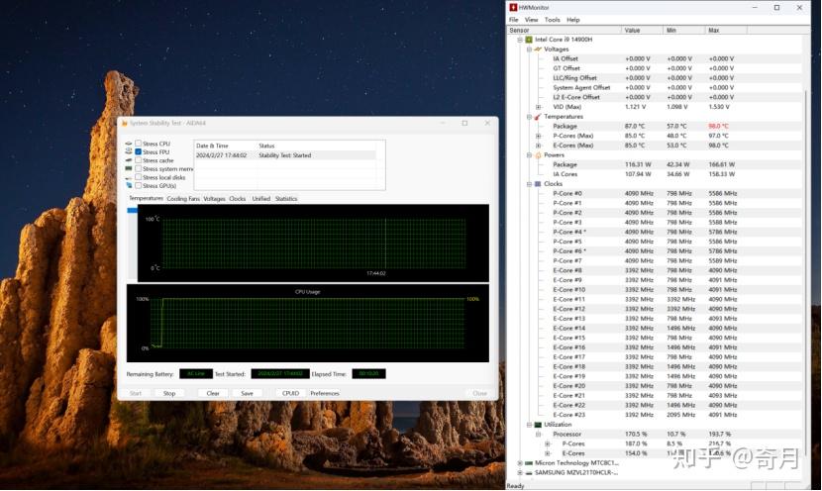This screenshot has height=491, width=822.
Task: Collapse the Voltages group in HWMonitor
Action: pyautogui.click(x=529, y=49)
